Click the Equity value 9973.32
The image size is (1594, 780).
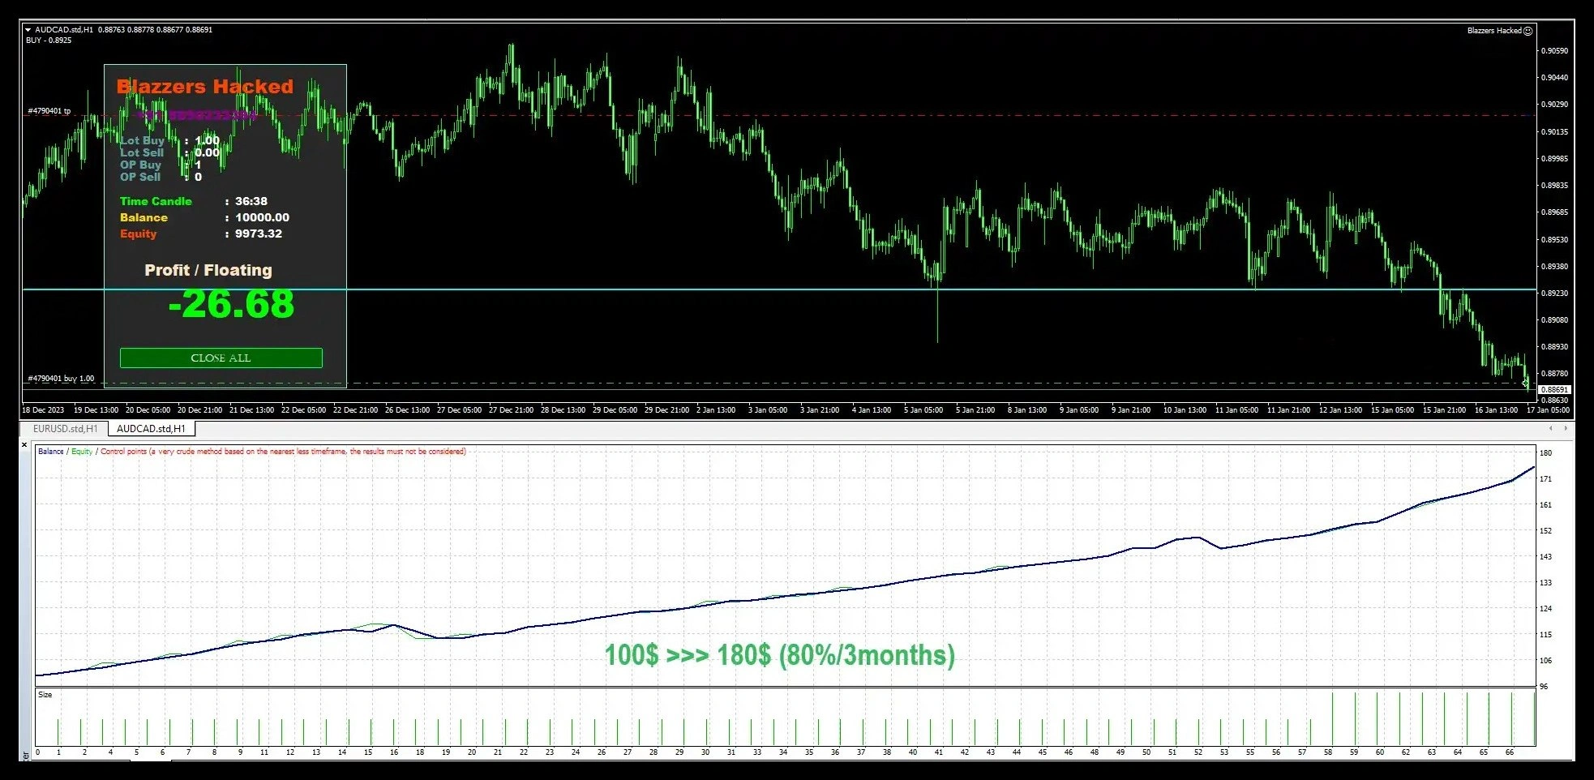click(x=259, y=234)
